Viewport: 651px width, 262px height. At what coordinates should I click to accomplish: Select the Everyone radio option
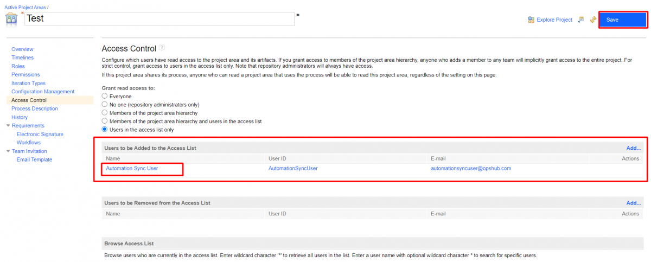[105, 96]
